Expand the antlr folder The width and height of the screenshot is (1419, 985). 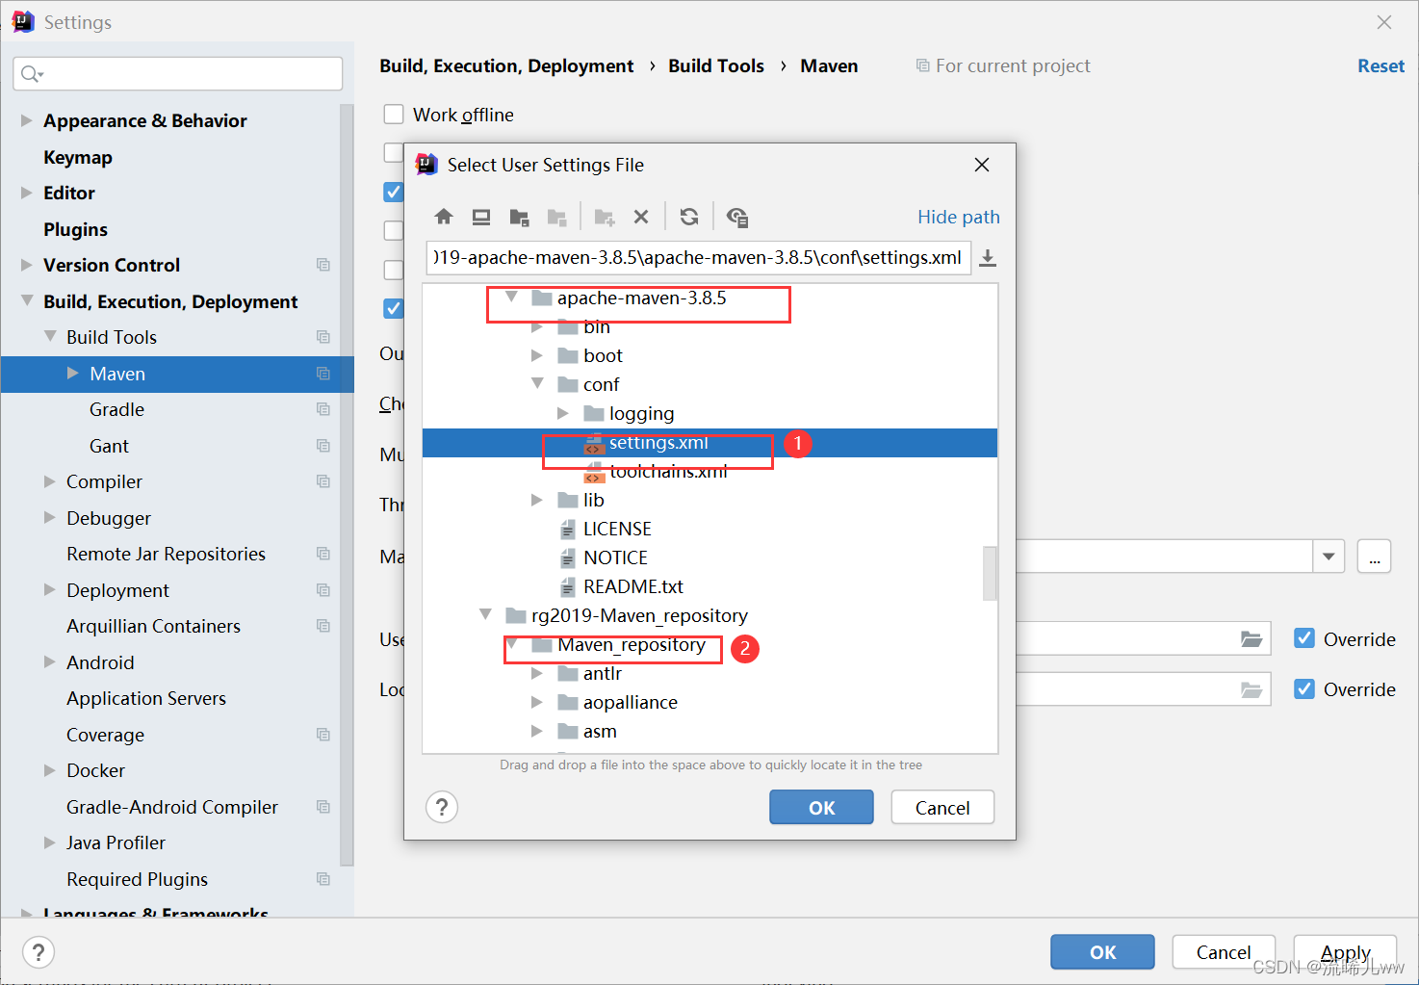click(x=537, y=673)
